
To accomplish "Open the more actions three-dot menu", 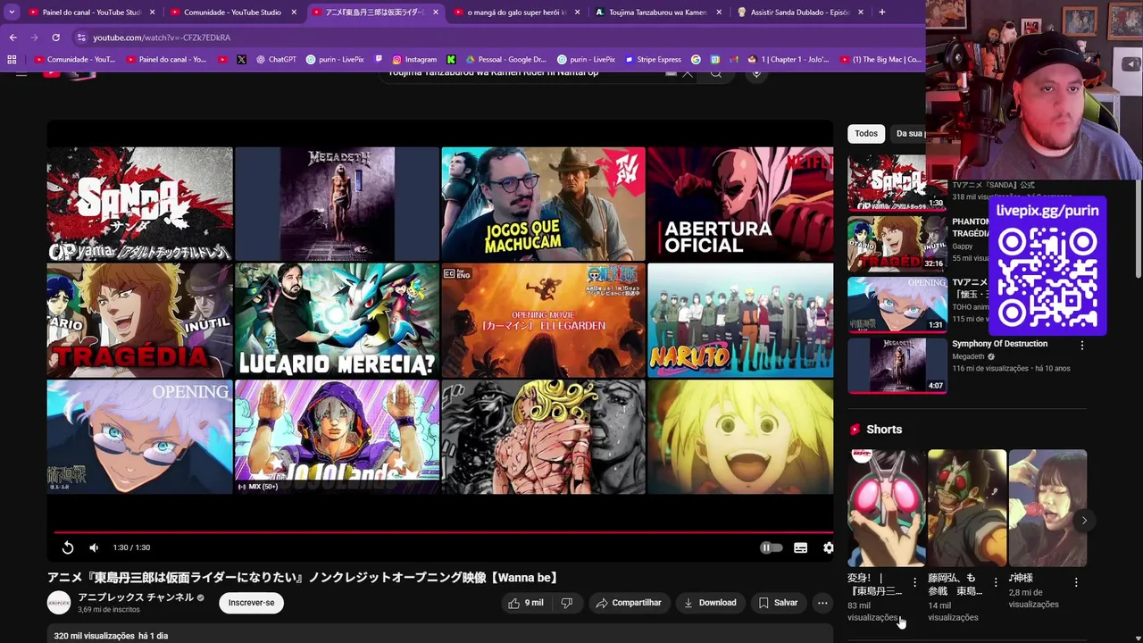I will 822,603.
